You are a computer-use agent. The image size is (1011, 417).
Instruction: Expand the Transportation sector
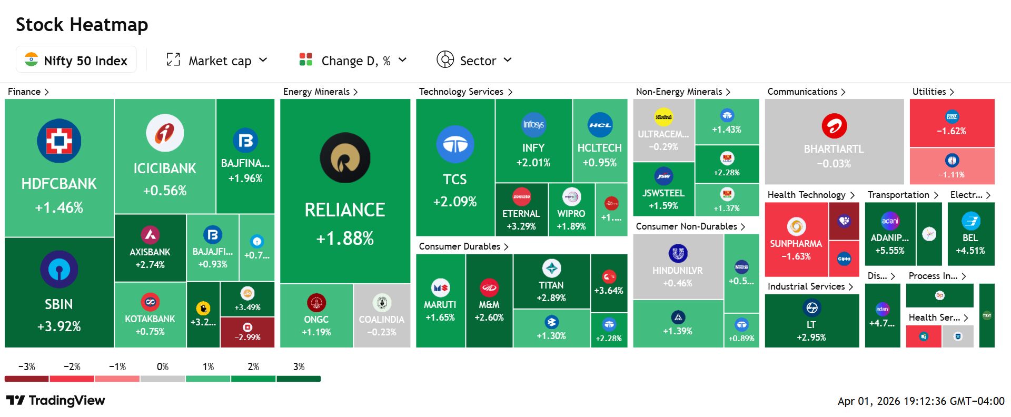coord(903,195)
